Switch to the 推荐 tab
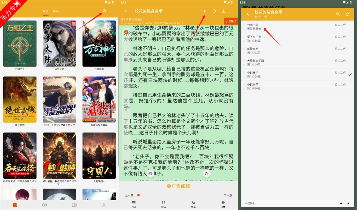Image resolution: width=357 pixels, height=210 pixels. pyautogui.click(x=56, y=11)
